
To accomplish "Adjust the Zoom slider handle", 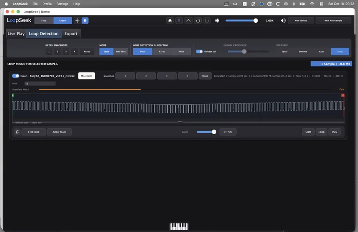I will click(214, 132).
